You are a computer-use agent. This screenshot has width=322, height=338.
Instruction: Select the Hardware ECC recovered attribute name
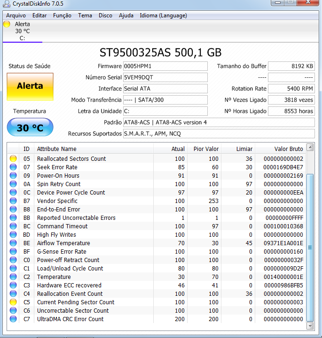click(69, 285)
